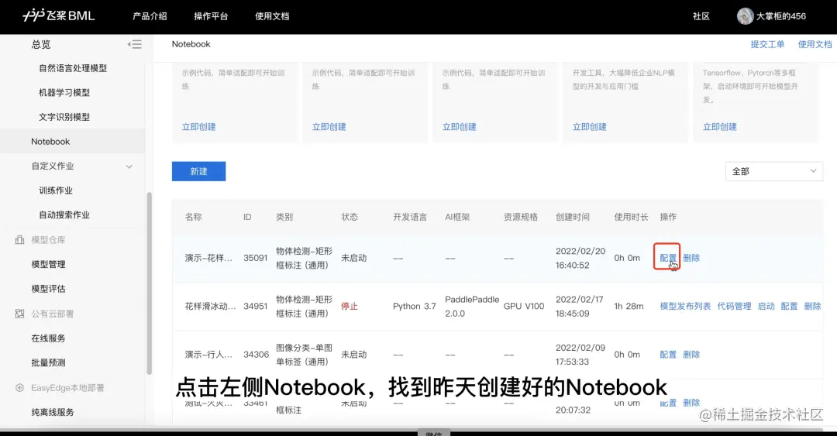
Task: Go to 社区 in the top bar
Action: click(x=701, y=16)
